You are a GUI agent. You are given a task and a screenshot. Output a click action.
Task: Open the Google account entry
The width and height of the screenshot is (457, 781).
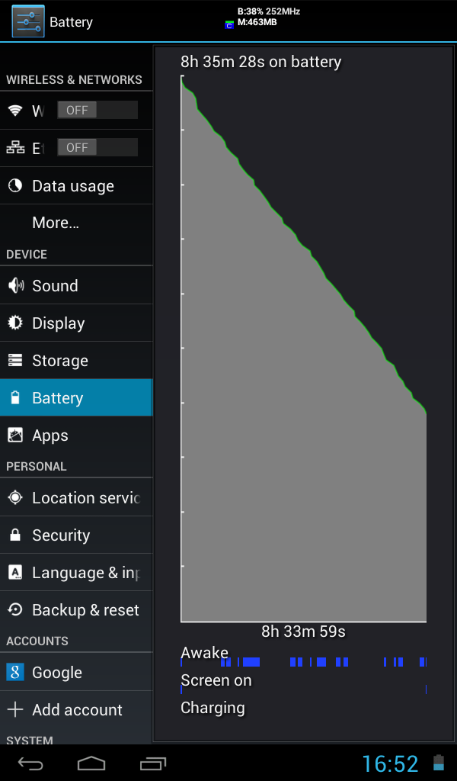coord(76,672)
